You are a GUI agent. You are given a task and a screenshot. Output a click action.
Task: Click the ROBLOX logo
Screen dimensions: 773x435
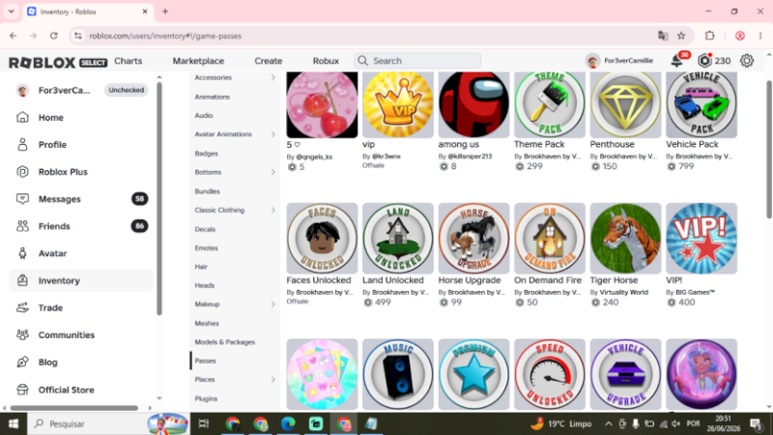click(42, 62)
